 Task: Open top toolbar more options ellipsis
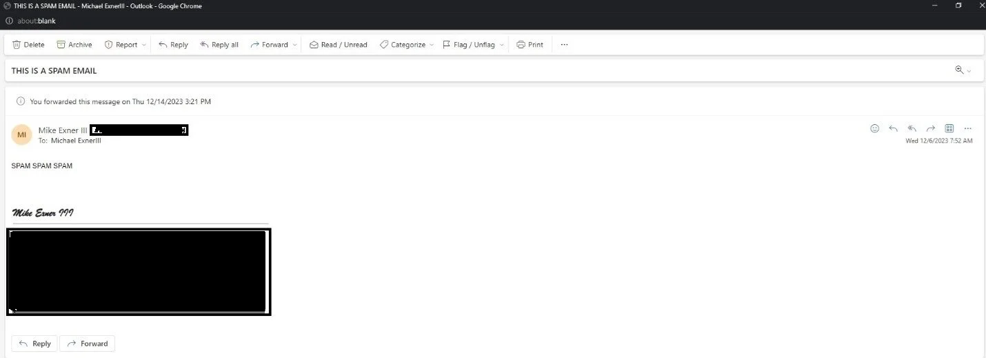[x=564, y=45]
